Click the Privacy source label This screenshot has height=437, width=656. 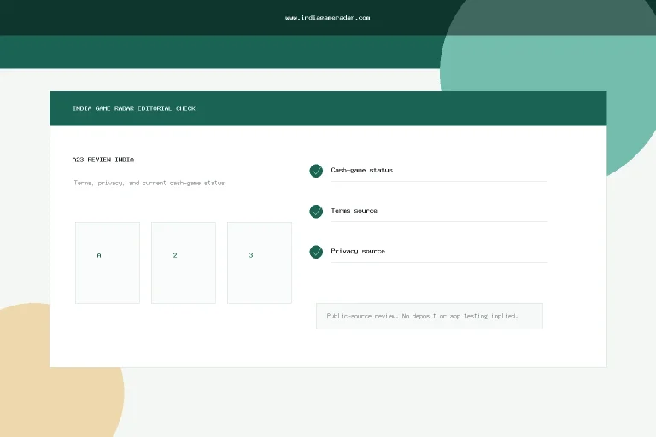(x=358, y=251)
